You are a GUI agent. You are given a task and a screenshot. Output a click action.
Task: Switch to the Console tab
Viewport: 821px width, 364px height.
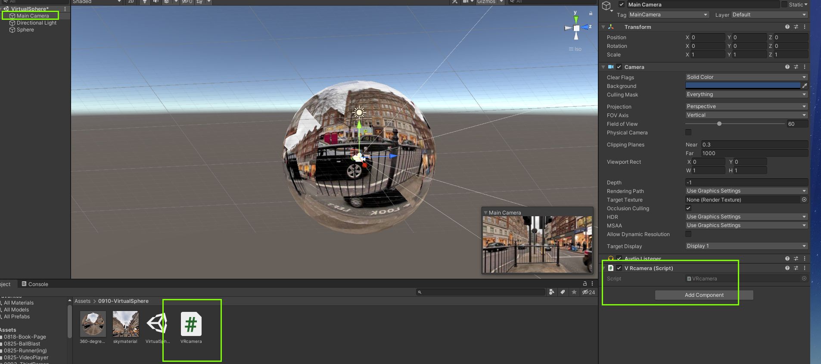35,284
